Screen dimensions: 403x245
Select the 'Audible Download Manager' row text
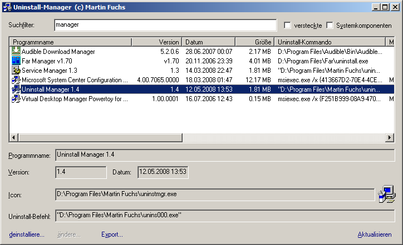pos(58,52)
